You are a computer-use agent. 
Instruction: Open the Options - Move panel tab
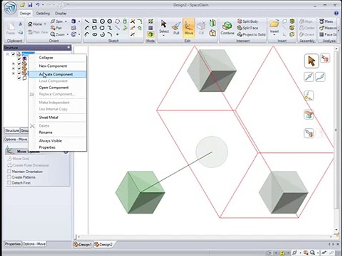click(x=34, y=244)
